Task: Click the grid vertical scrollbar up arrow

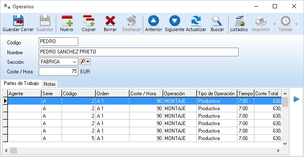Action: 285,94
